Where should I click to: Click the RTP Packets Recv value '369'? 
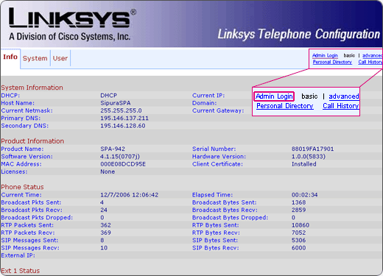(x=105, y=233)
